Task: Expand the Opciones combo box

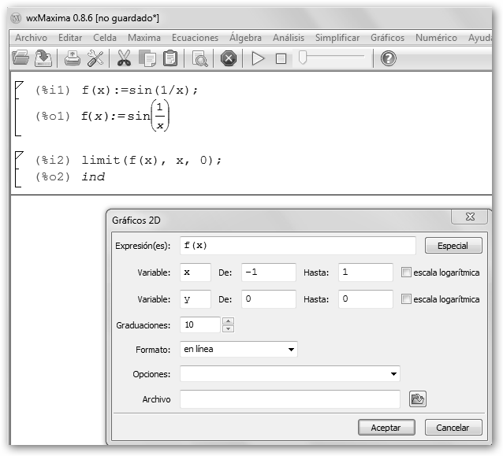Action: click(393, 373)
